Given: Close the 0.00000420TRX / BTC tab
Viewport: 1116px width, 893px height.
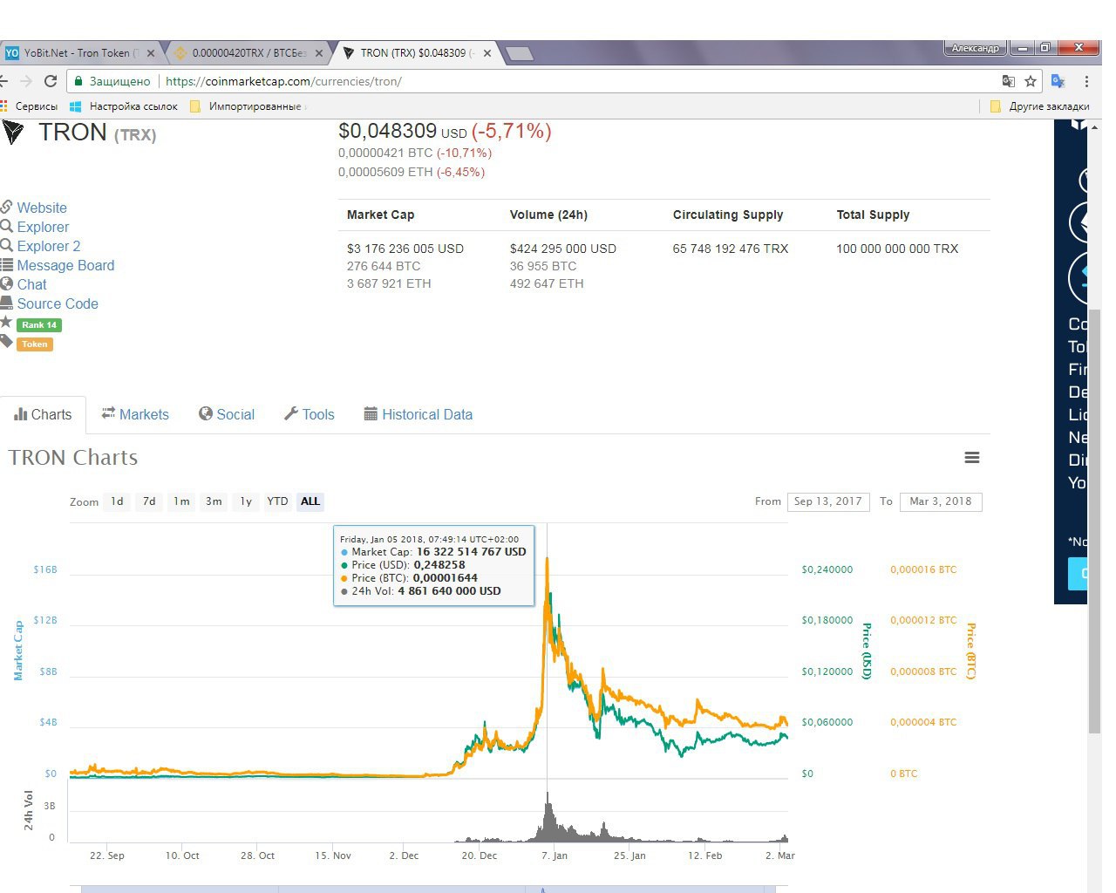Looking at the screenshot, I should [318, 53].
